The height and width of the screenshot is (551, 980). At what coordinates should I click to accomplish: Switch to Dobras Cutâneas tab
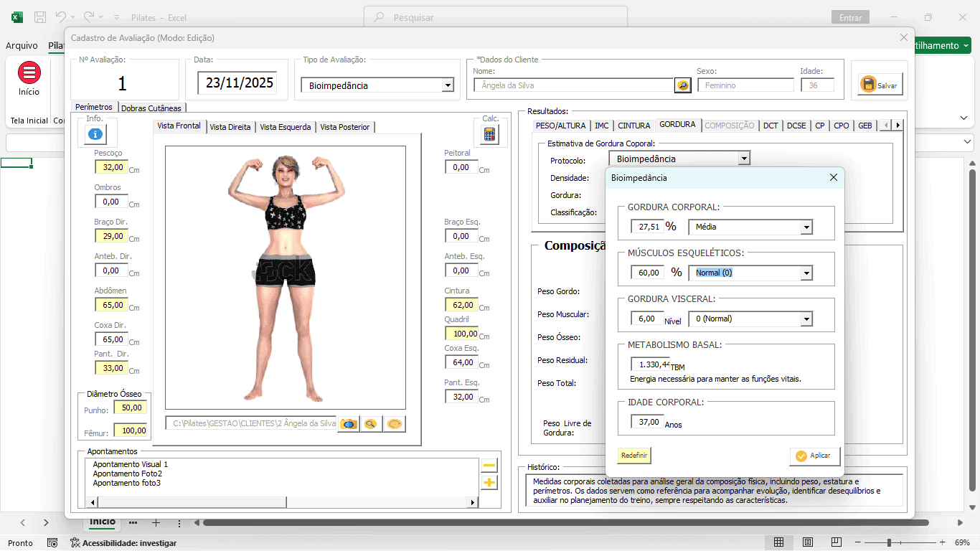152,108
